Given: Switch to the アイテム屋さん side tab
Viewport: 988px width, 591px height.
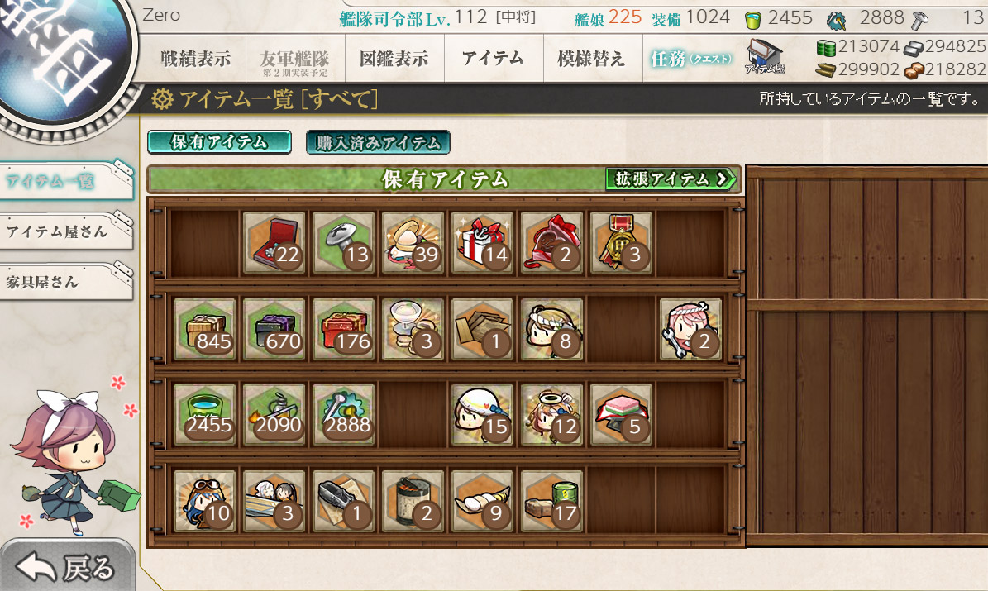Looking at the screenshot, I should coord(66,232).
